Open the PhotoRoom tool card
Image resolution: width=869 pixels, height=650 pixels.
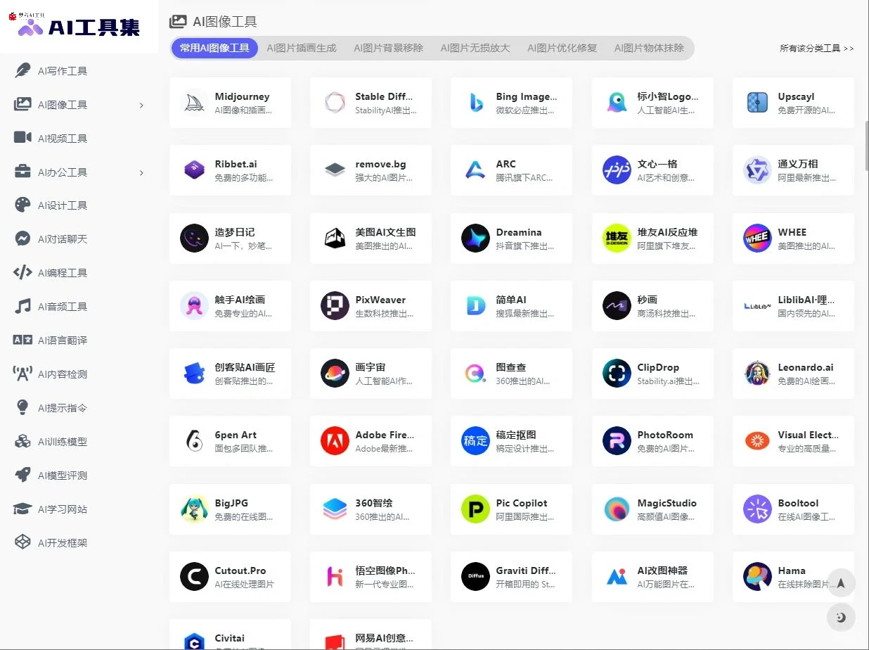pyautogui.click(x=652, y=441)
